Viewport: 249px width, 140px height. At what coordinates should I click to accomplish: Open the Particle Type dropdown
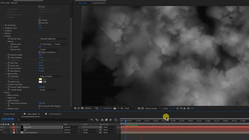click(x=54, y=39)
